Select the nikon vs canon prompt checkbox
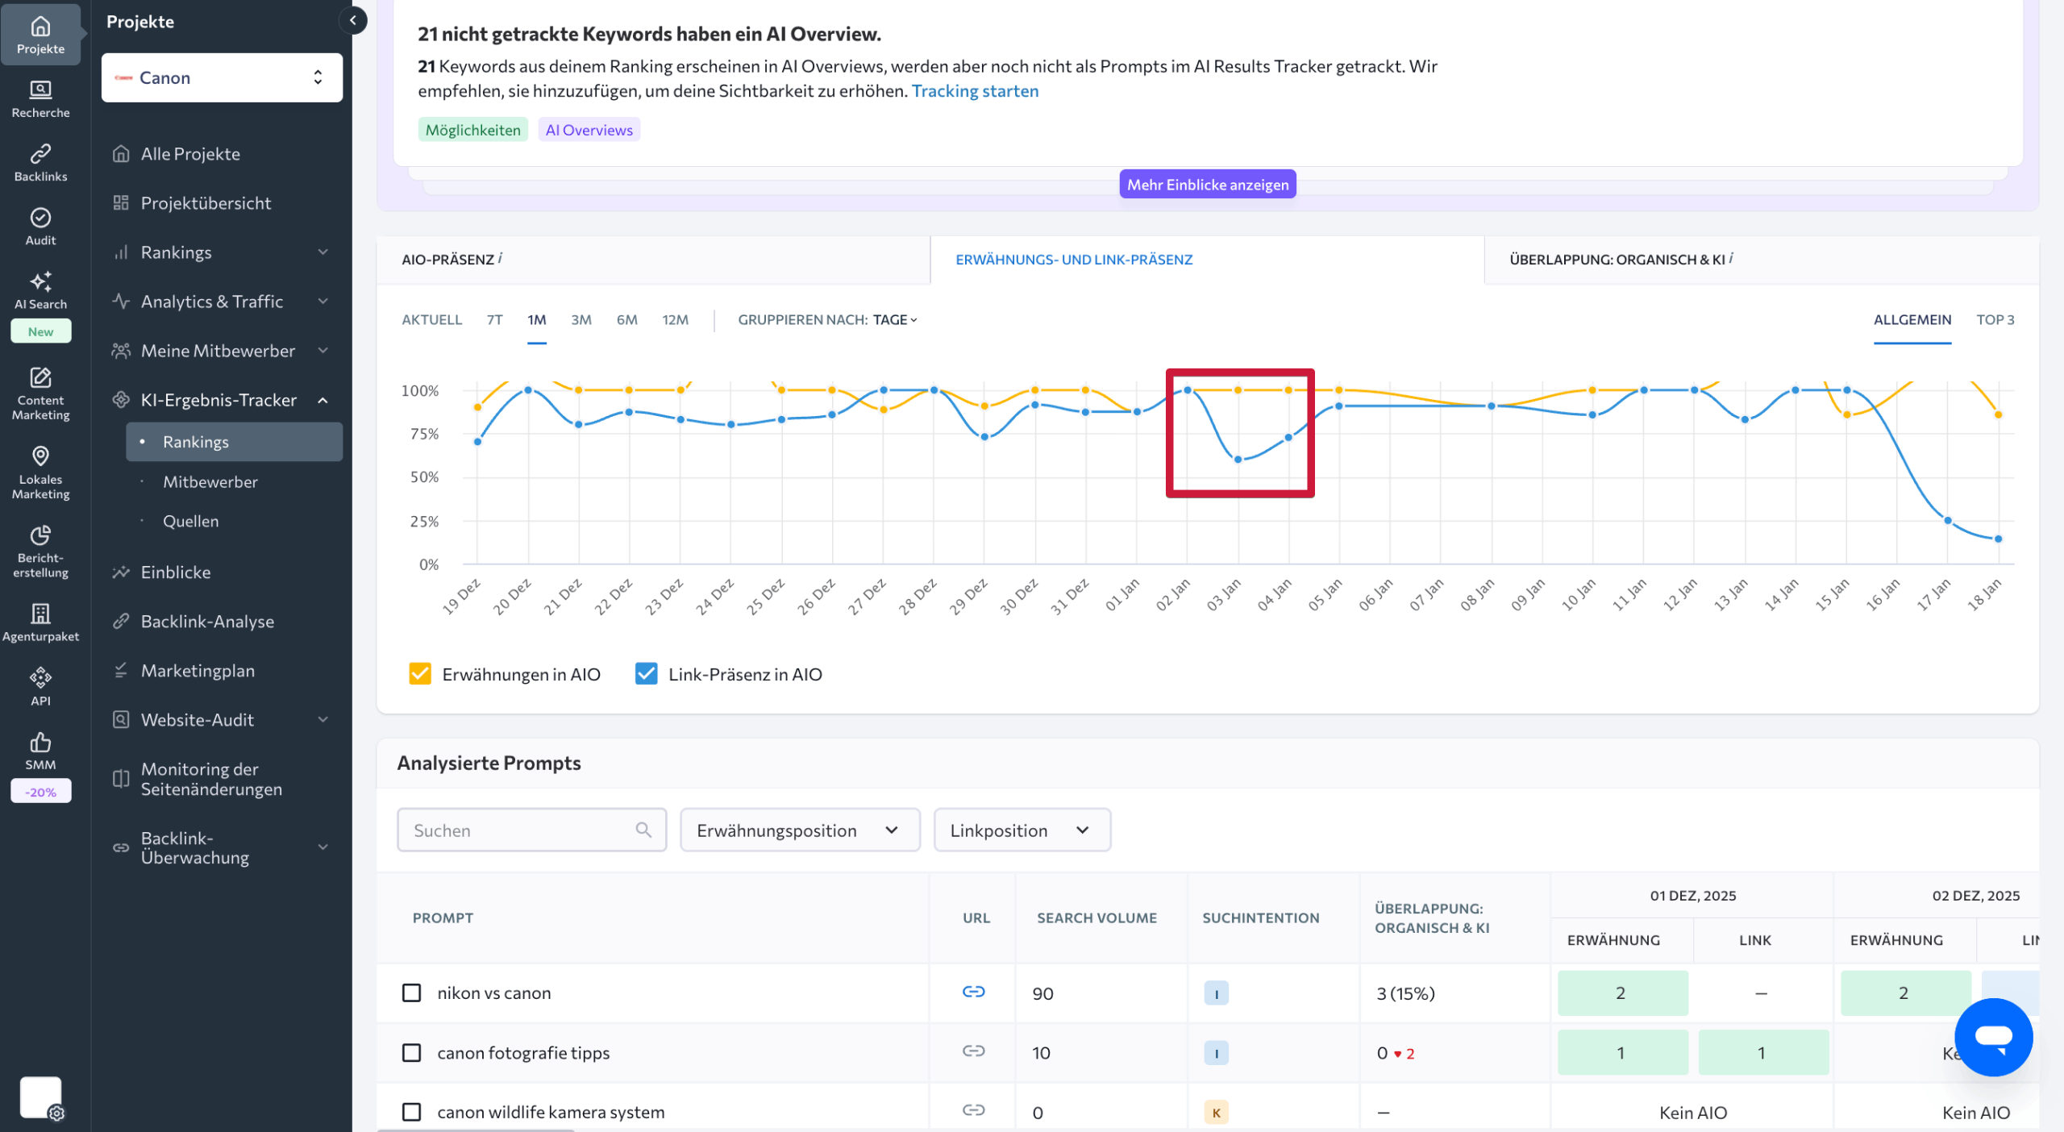Viewport: 2064px width, 1132px height. point(411,993)
